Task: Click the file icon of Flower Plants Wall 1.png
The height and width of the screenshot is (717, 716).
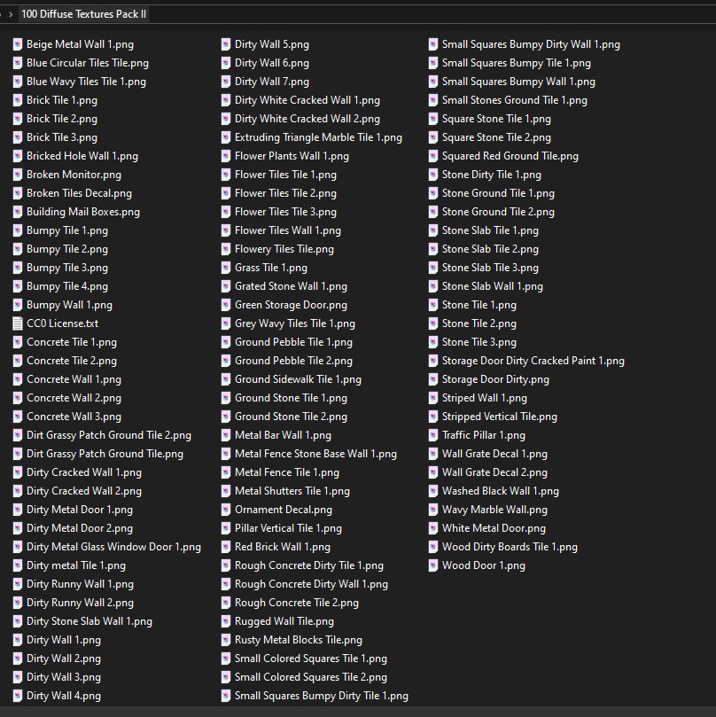Action: [226, 156]
